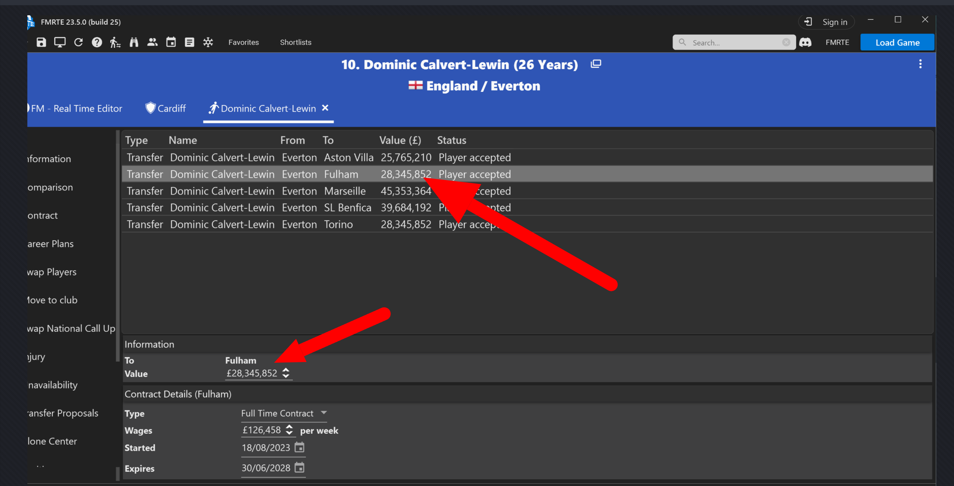Image resolution: width=954 pixels, height=486 pixels.
Task: Click the notes list icon
Action: (189, 42)
